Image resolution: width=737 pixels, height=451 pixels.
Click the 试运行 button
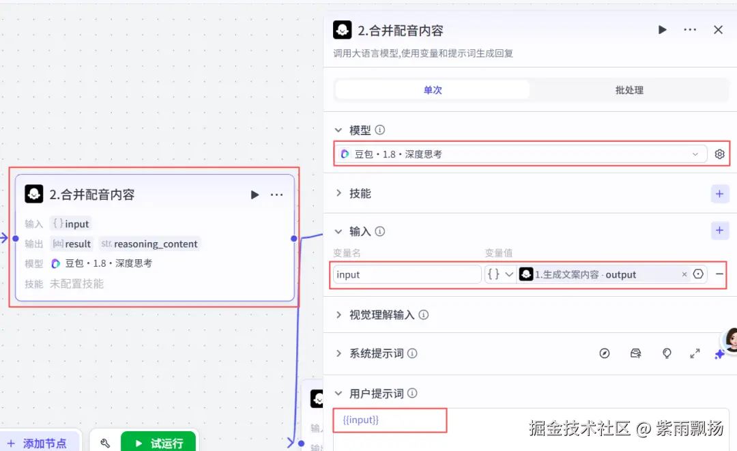click(x=158, y=443)
